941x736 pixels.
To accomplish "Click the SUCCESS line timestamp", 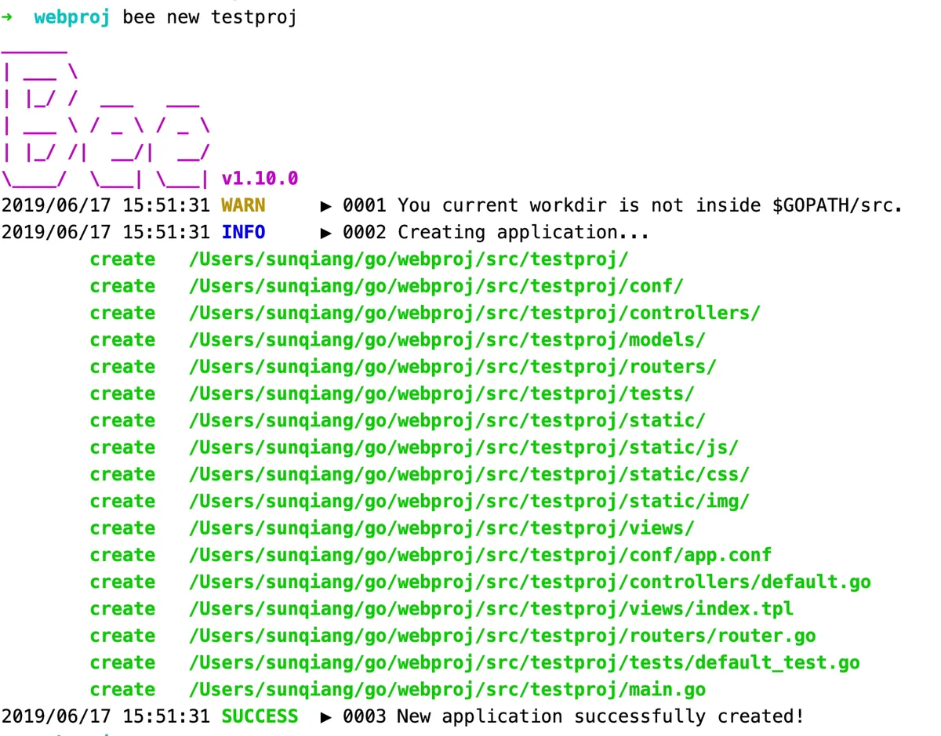I will coord(106,716).
